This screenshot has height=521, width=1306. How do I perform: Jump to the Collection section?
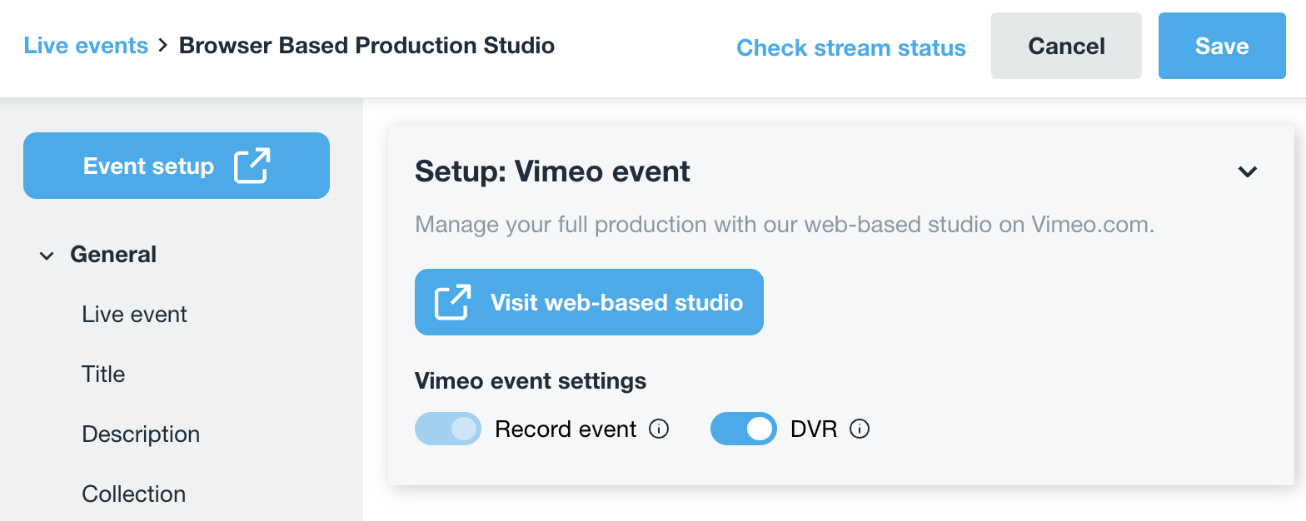pos(133,494)
